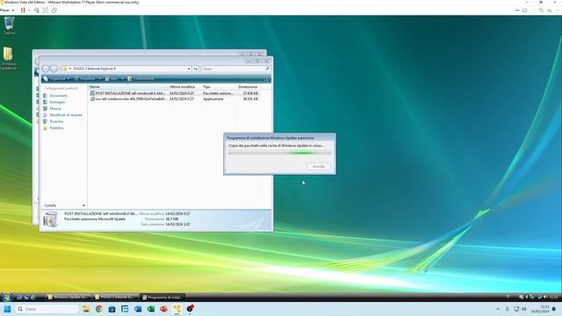This screenshot has height=316, width=562.
Task: Click the Vista tray volume icon
Action: tap(545, 297)
